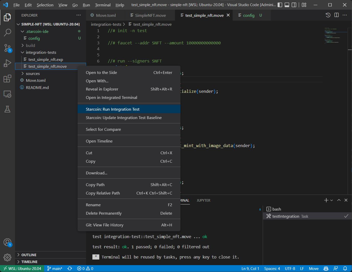Click the editor minimap
The width and height of the screenshot is (352, 272).
click(336, 36)
